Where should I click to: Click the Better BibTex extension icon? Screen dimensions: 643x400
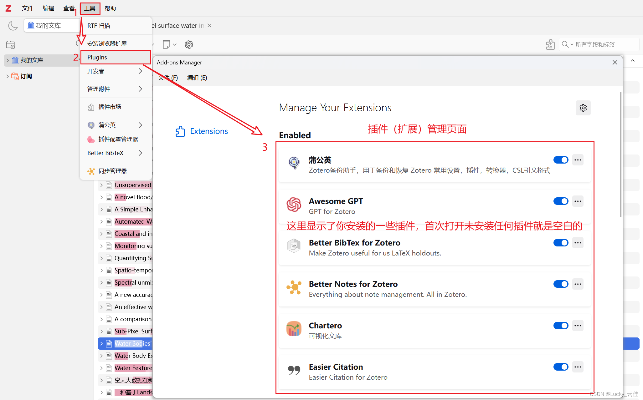[x=294, y=246]
